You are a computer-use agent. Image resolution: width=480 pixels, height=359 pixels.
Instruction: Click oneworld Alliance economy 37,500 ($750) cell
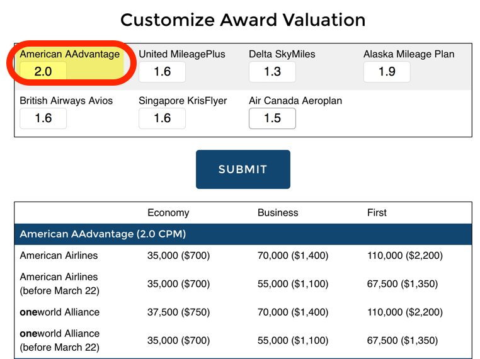tap(178, 312)
